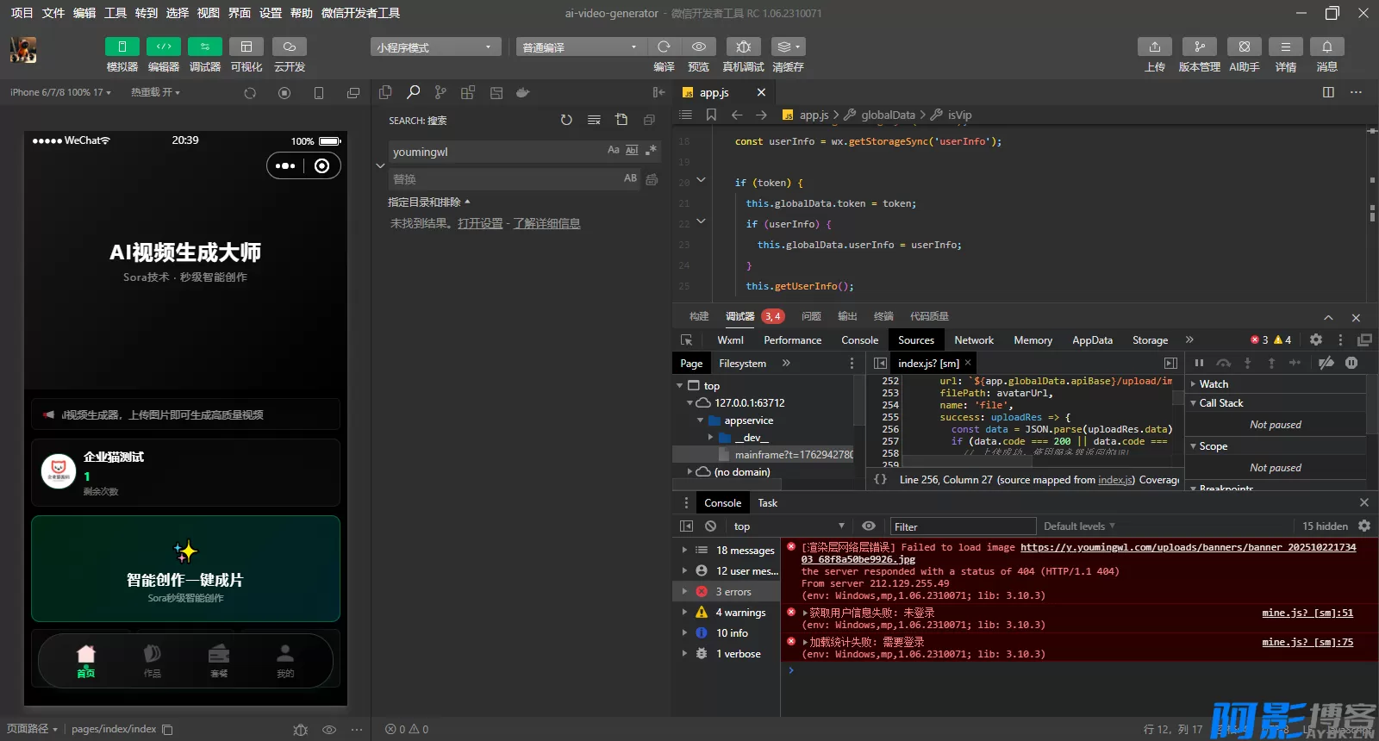Open the DevTools settings gear icon
The height and width of the screenshot is (741, 1379).
(1316, 340)
